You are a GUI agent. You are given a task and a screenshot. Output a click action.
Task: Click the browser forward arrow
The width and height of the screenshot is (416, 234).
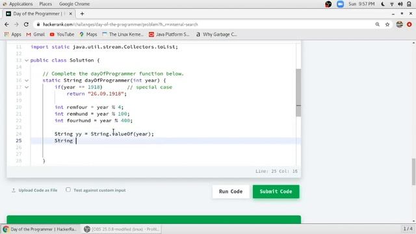[x=16, y=25]
